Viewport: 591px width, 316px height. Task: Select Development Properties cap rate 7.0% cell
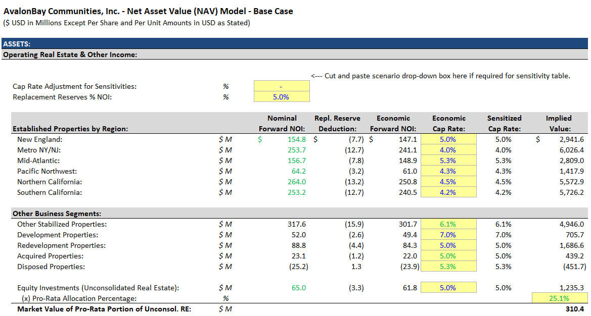pos(448,234)
